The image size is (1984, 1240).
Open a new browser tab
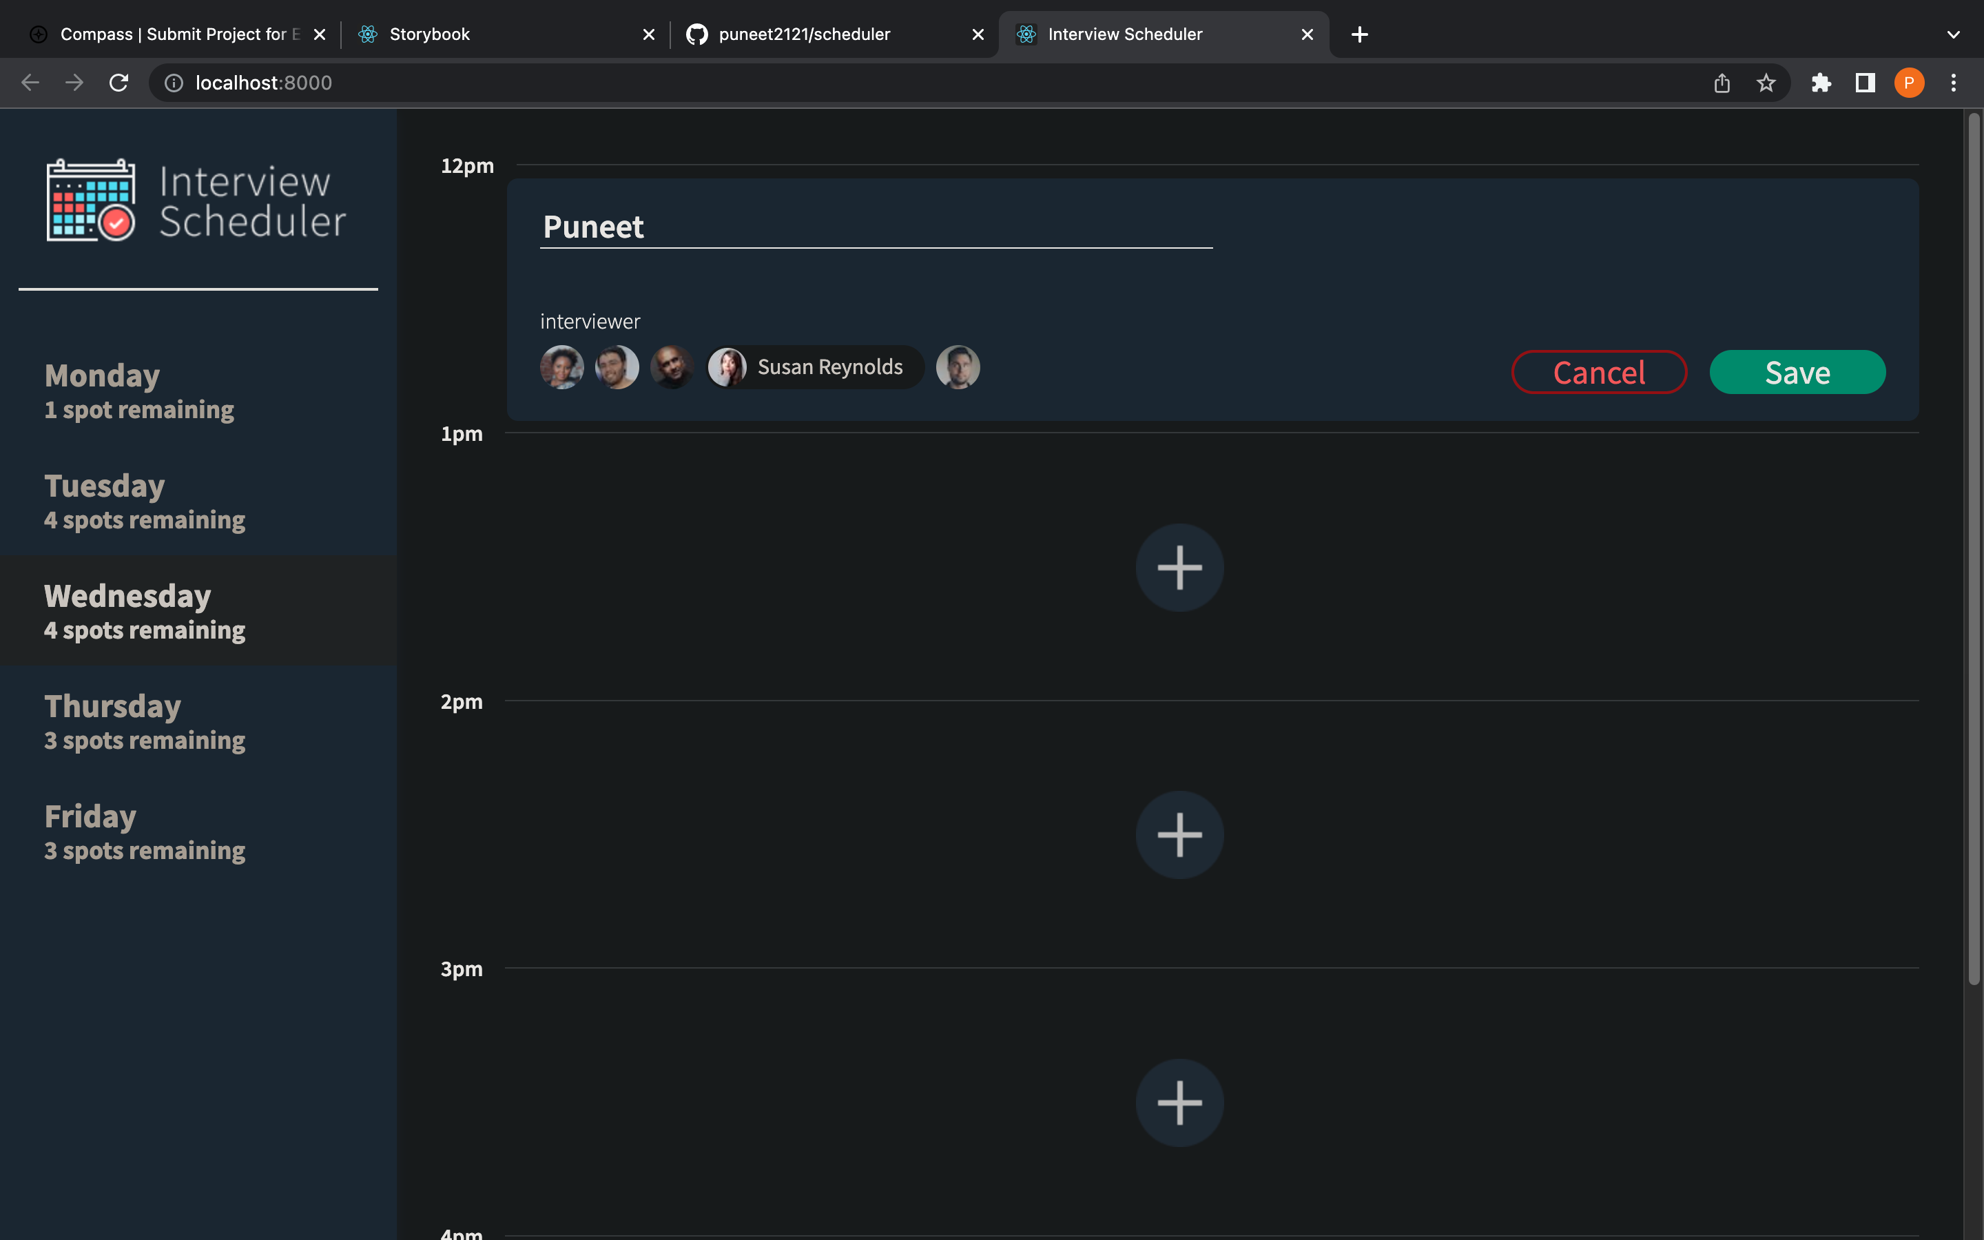tap(1359, 34)
